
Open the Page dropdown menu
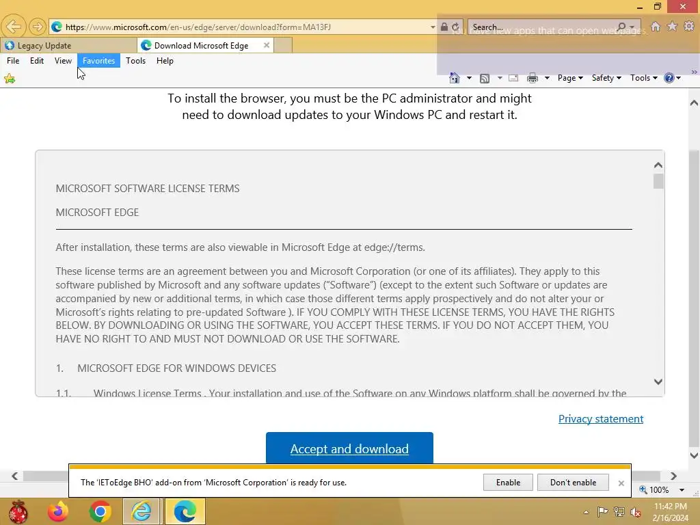coord(570,78)
